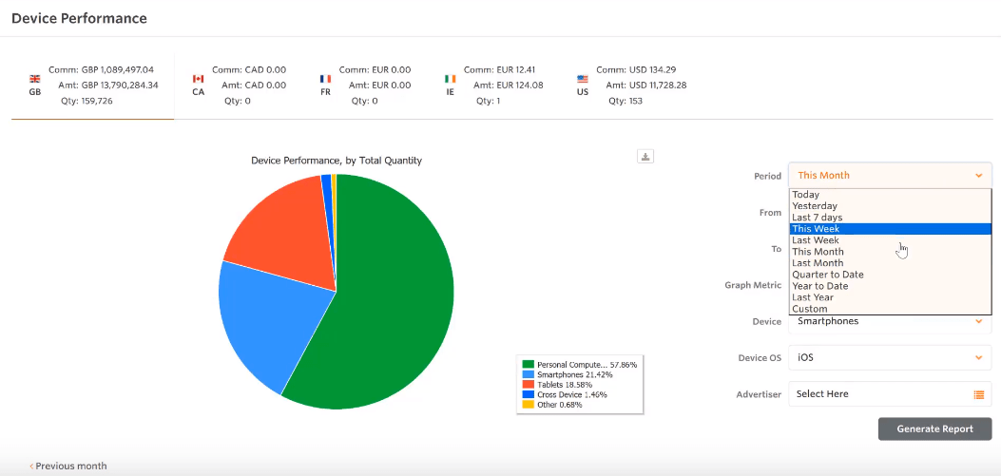Click the orange Tablets legend swatch
This screenshot has height=476, width=1001.
coord(528,385)
